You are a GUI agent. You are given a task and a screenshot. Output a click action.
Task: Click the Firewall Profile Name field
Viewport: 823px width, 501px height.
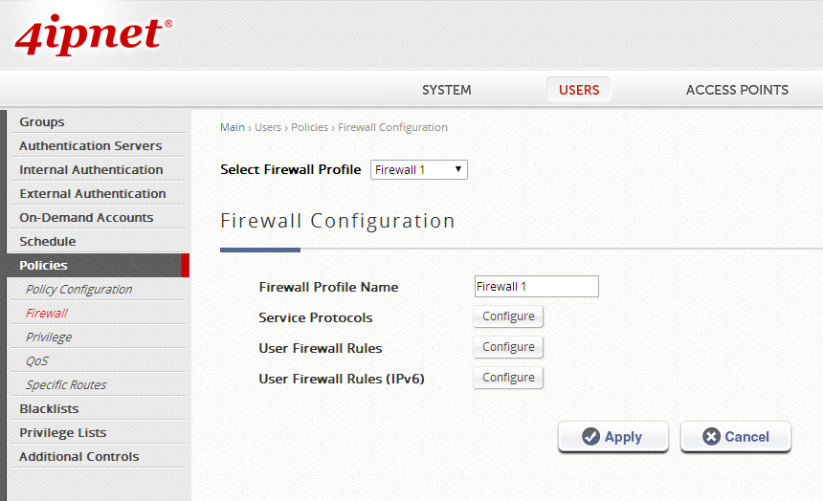(x=536, y=287)
